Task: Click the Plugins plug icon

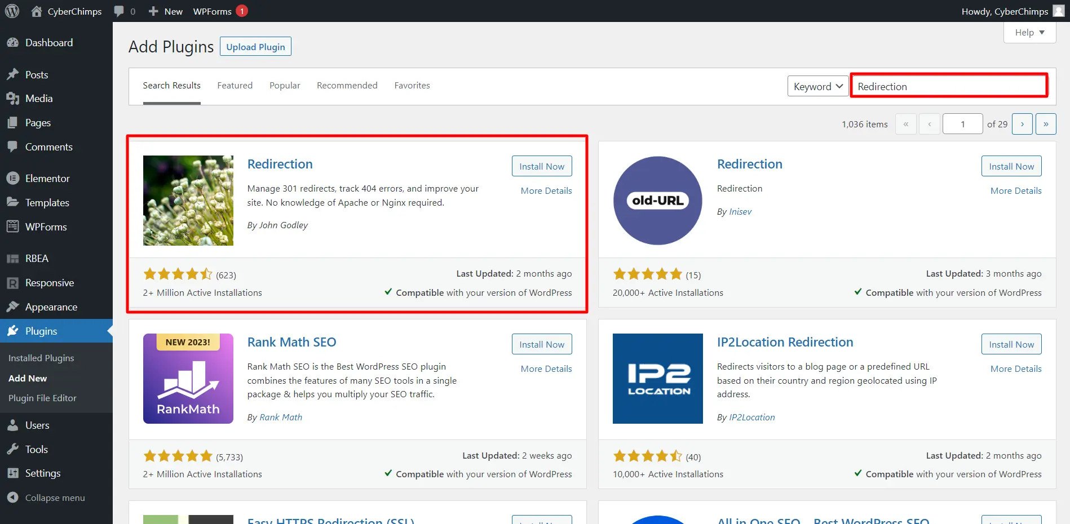Action: point(12,331)
